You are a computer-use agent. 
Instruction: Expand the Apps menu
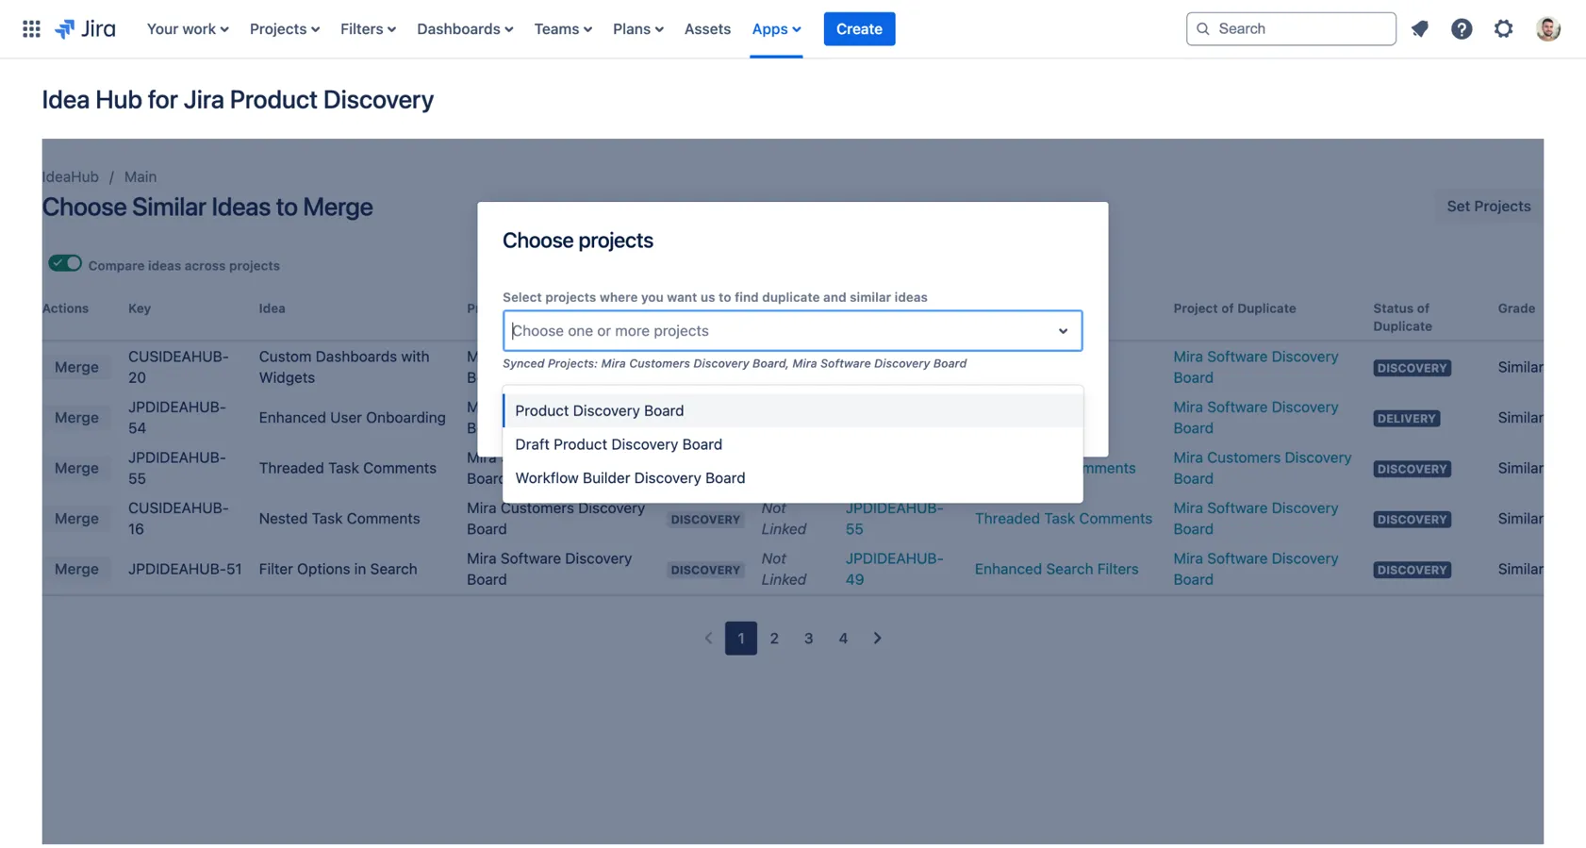tap(775, 28)
